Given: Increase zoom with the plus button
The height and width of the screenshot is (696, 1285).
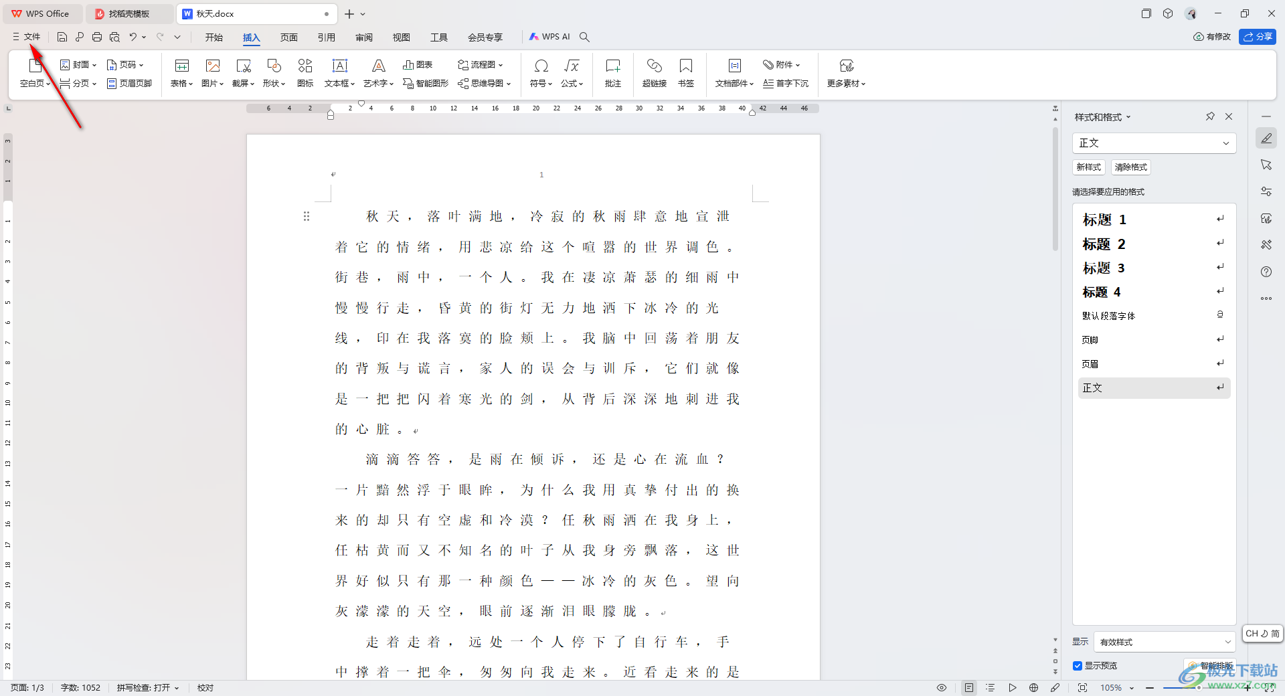Looking at the screenshot, I should [1248, 688].
